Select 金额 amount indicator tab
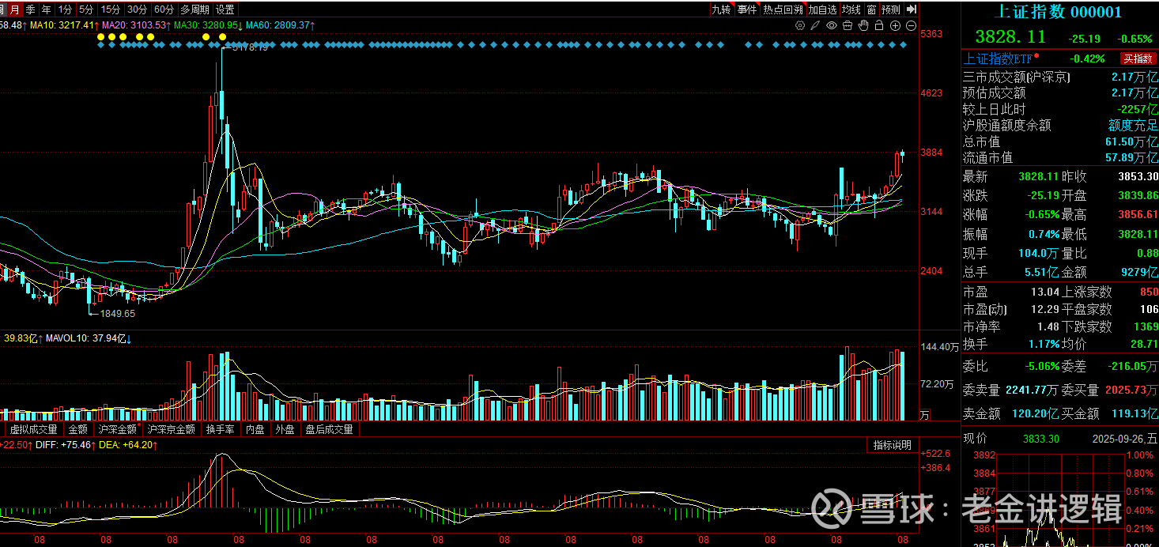The height and width of the screenshot is (547, 1159). tap(78, 429)
